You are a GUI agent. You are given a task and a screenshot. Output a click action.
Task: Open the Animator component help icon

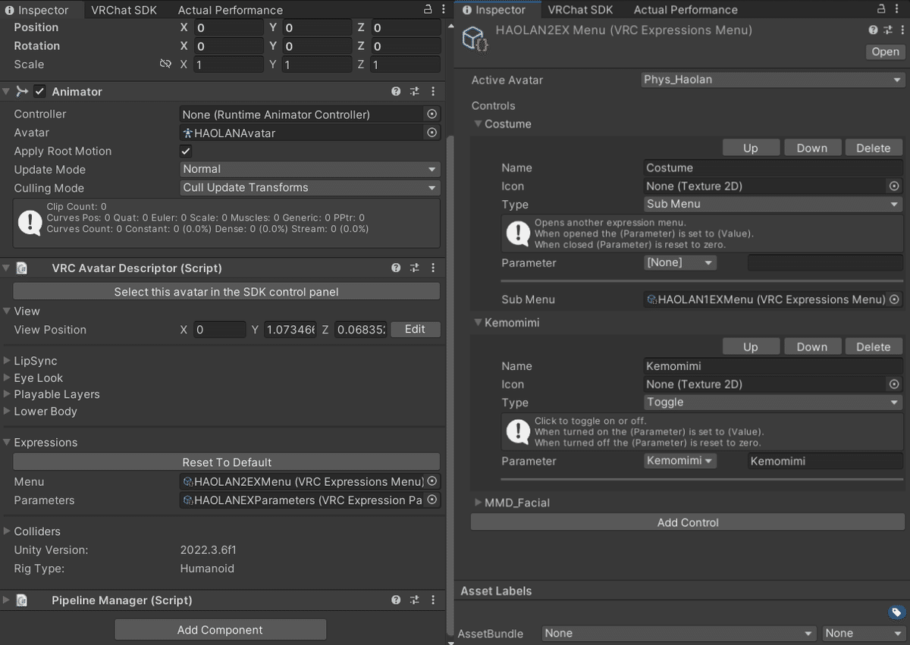click(x=396, y=92)
